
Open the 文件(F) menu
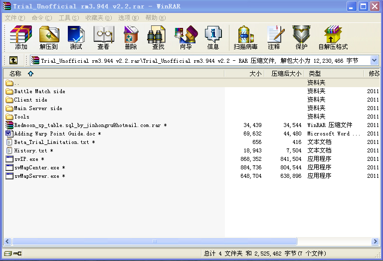click(x=15, y=18)
